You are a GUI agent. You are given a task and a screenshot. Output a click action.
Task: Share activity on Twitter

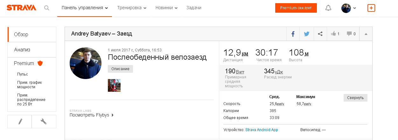tap(307, 34)
